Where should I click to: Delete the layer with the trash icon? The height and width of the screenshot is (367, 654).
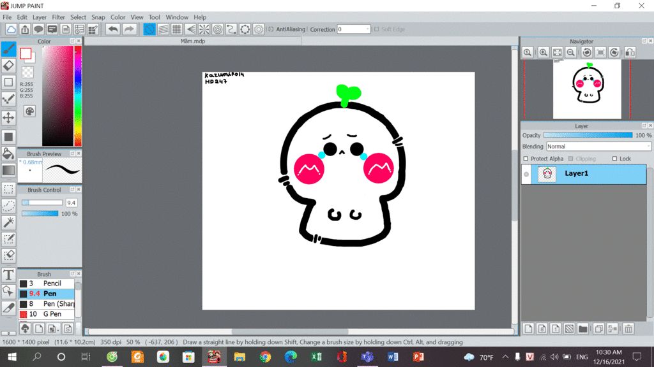628,329
